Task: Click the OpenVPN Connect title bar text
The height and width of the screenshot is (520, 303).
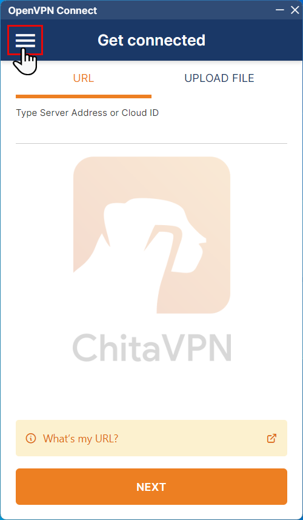Action: coord(53,10)
